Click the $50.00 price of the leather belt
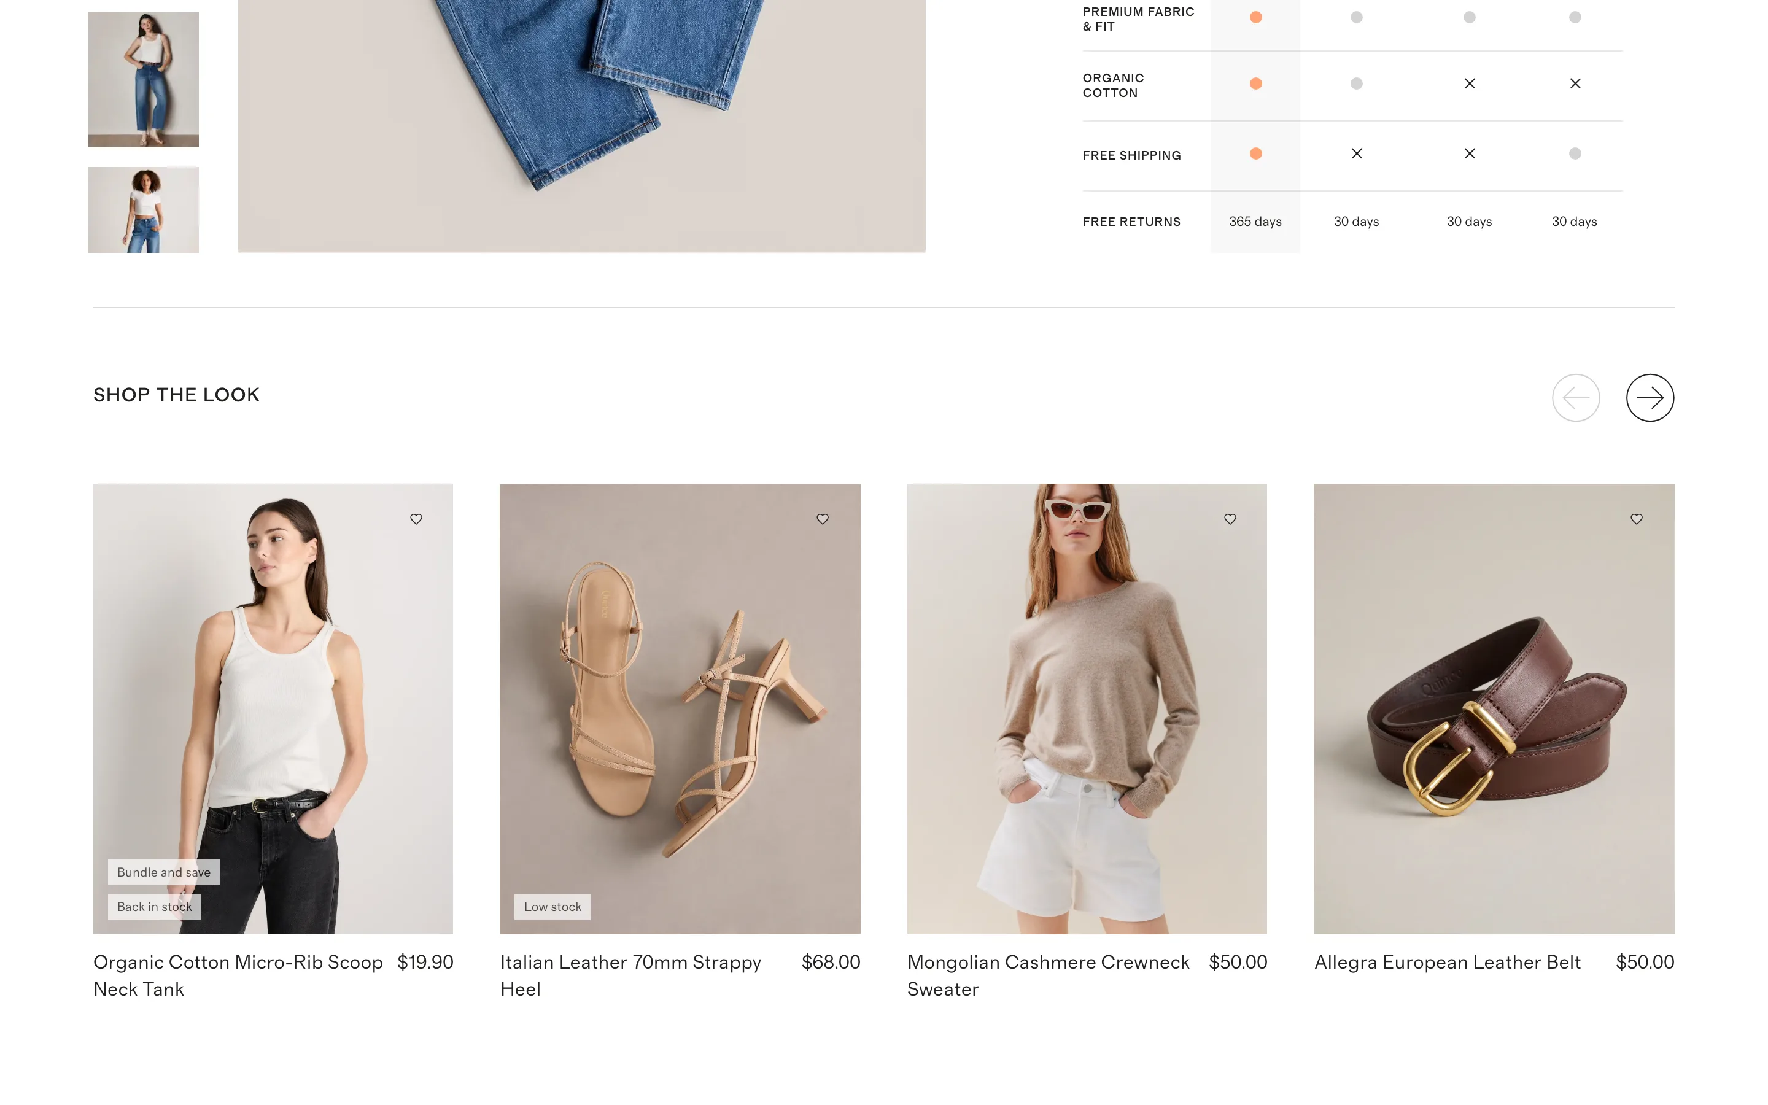The width and height of the screenshot is (1768, 1105). (x=1645, y=963)
